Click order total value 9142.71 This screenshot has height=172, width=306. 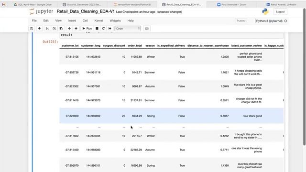point(137,72)
